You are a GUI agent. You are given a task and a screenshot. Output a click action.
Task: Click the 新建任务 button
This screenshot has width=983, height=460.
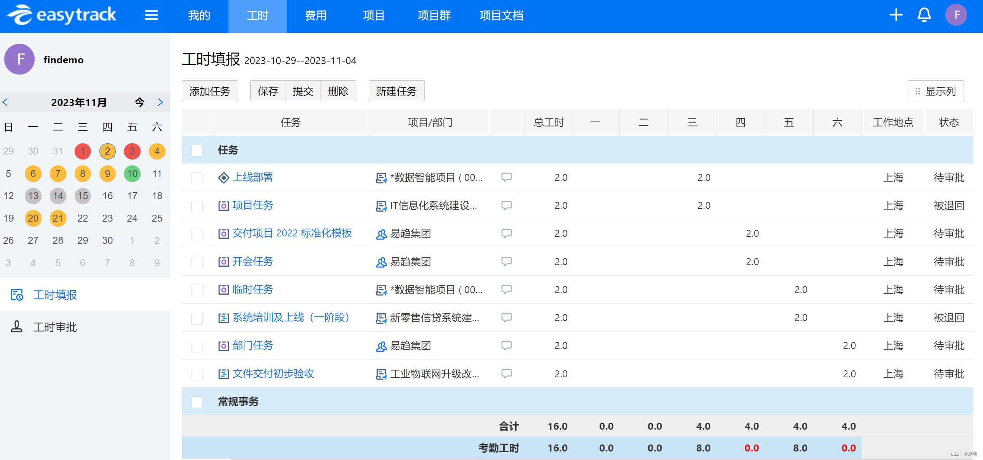tap(396, 91)
